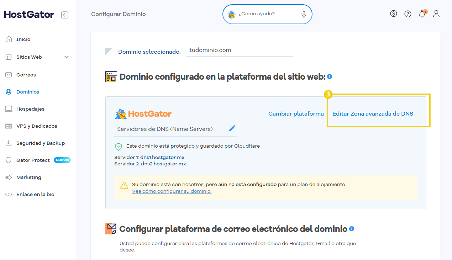Edit name servers with pencil icon

pos(232,128)
